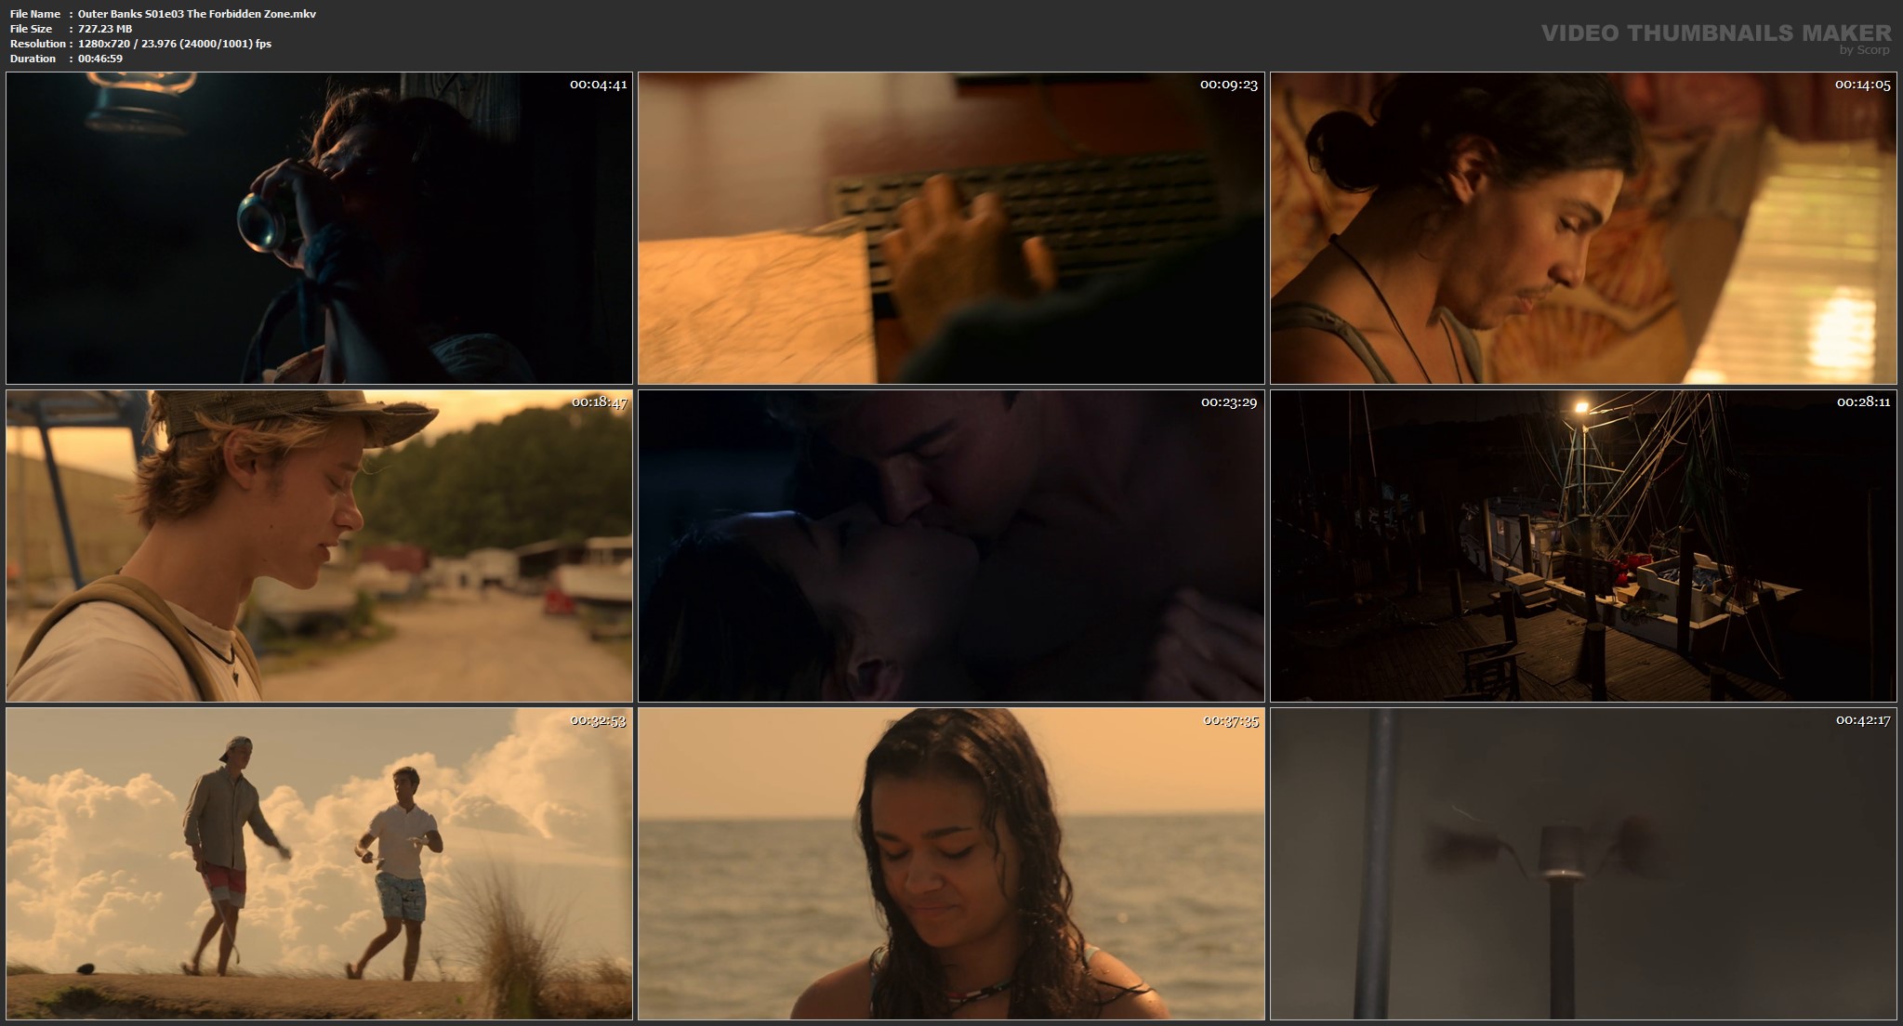Click the Video Thumbnails Maker watermark
This screenshot has height=1026, width=1903.
[x=1715, y=33]
